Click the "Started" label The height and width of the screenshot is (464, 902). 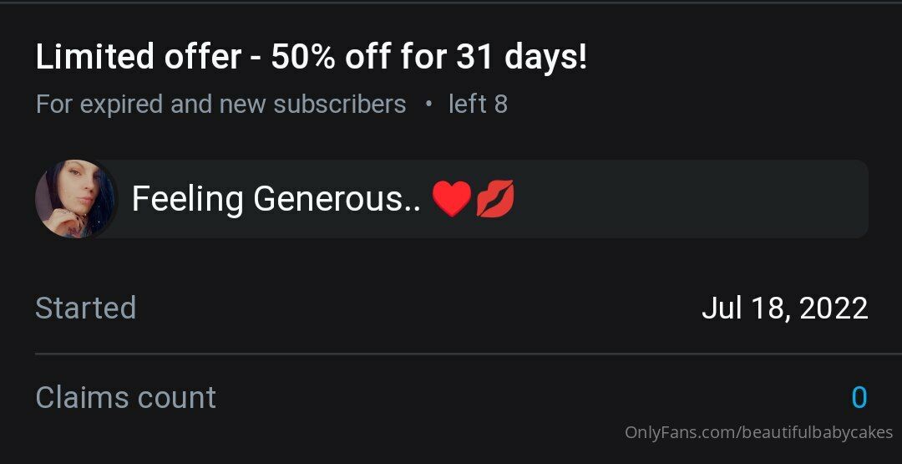coord(86,308)
